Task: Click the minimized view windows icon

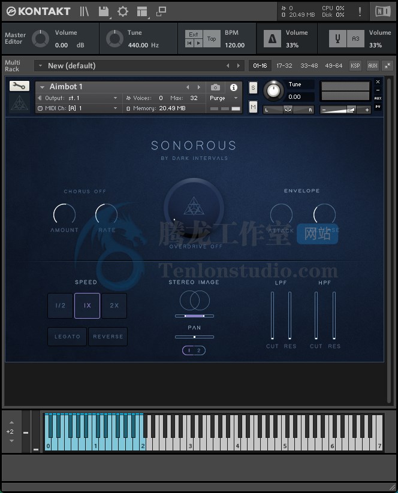Action: (161, 11)
